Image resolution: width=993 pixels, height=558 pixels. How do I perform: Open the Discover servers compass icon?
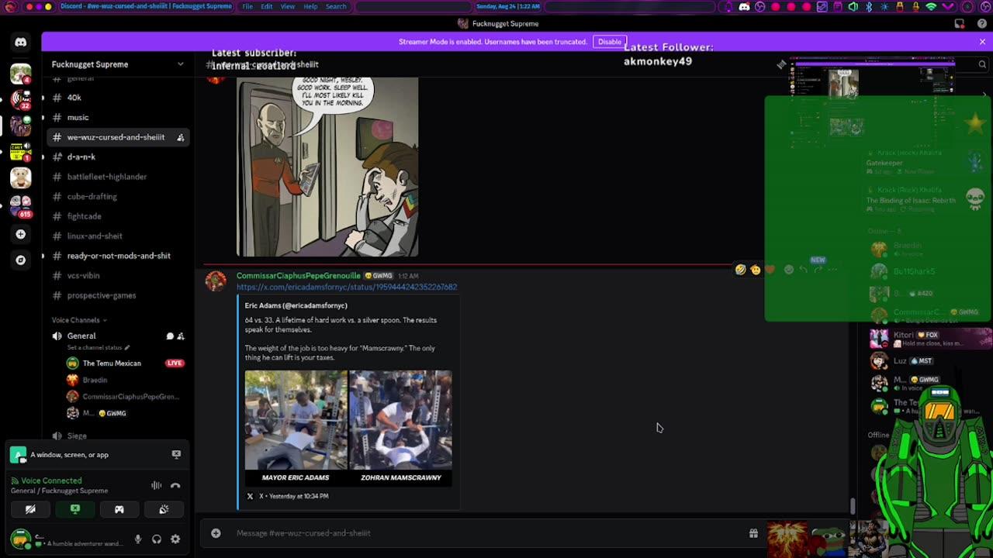(x=21, y=260)
